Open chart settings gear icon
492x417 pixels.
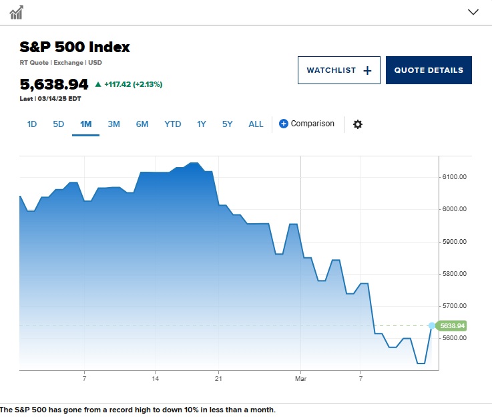point(358,124)
